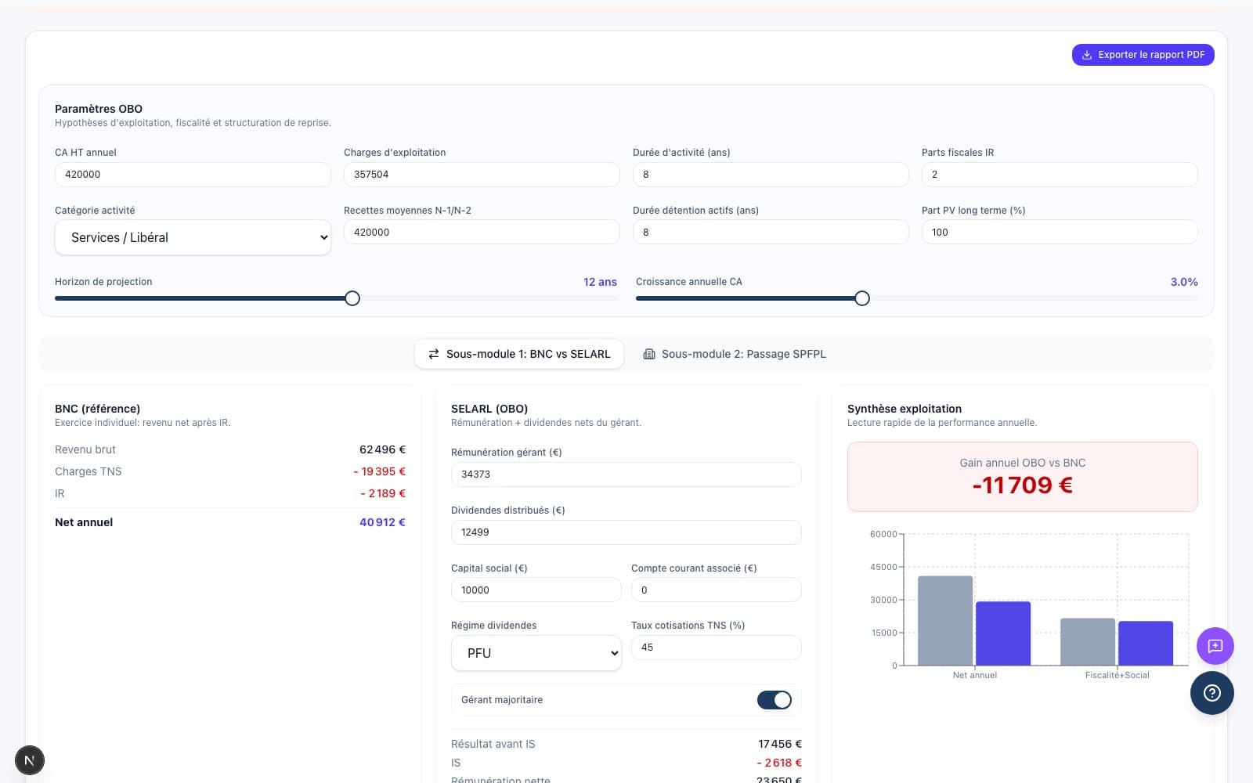
Task: Select Sous-module 1: BNC vs SELARL tab
Action: click(519, 354)
